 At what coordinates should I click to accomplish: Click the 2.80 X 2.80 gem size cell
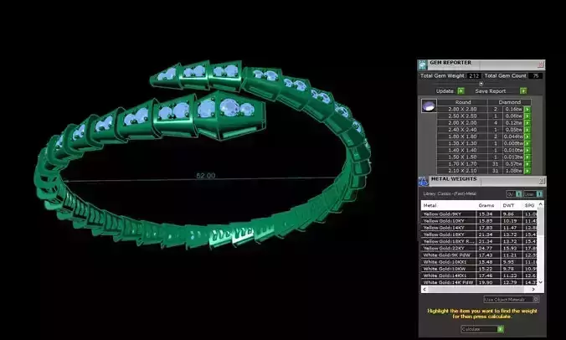coord(462,109)
